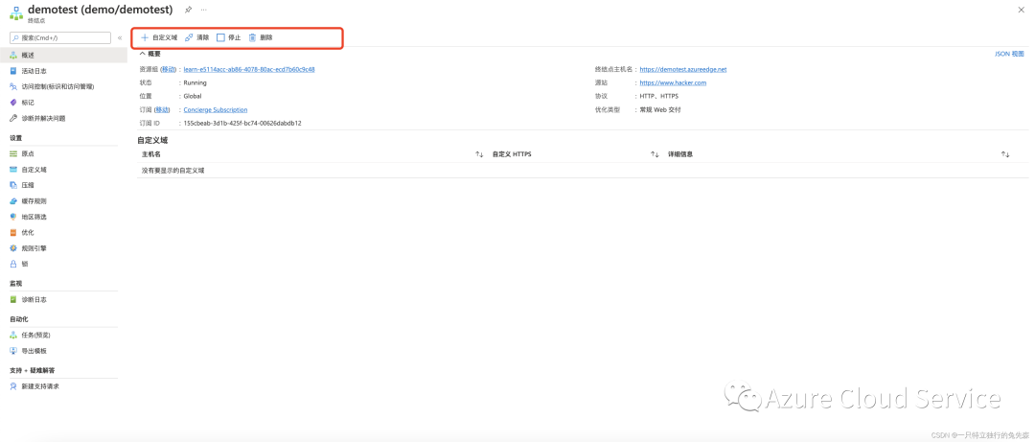The height and width of the screenshot is (442, 1035).
Task: Select the Running status value
Action: 195,82
